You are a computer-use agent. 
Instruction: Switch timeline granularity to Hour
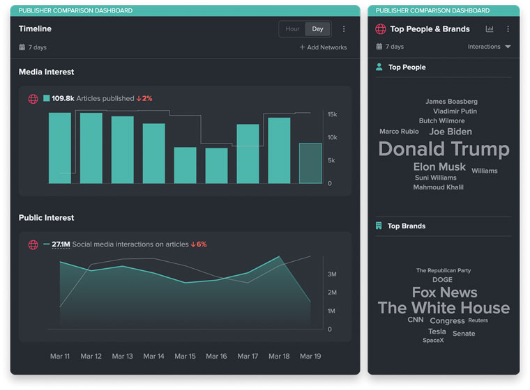click(292, 29)
